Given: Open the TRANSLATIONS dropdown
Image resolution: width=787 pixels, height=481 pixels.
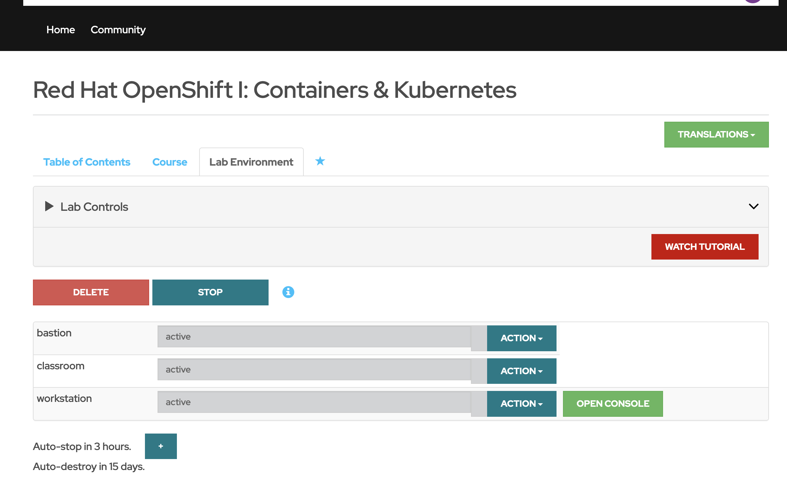Looking at the screenshot, I should [x=716, y=134].
